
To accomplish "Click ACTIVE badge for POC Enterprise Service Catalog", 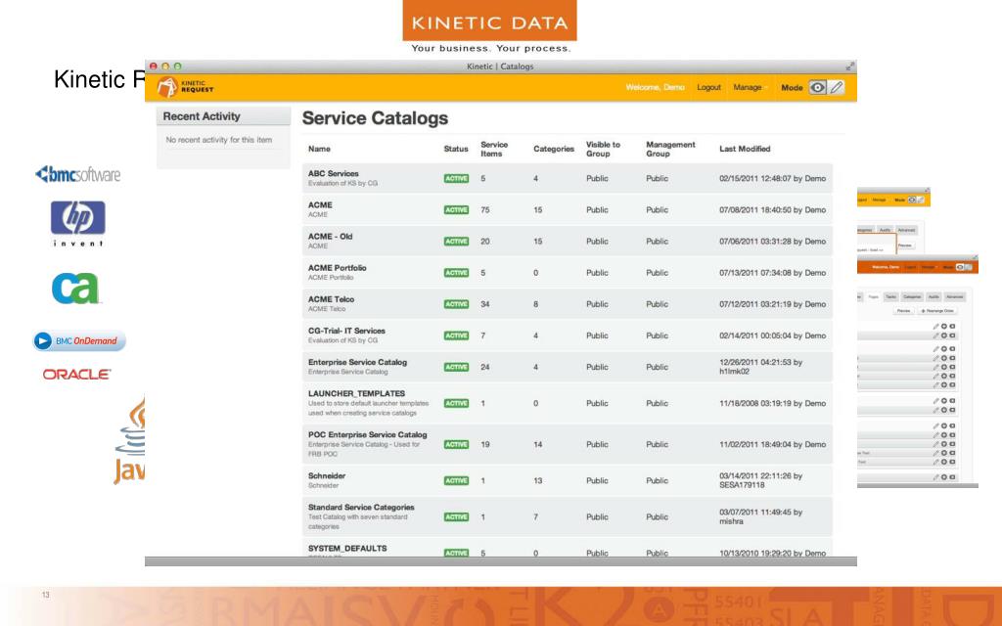I will (x=456, y=445).
